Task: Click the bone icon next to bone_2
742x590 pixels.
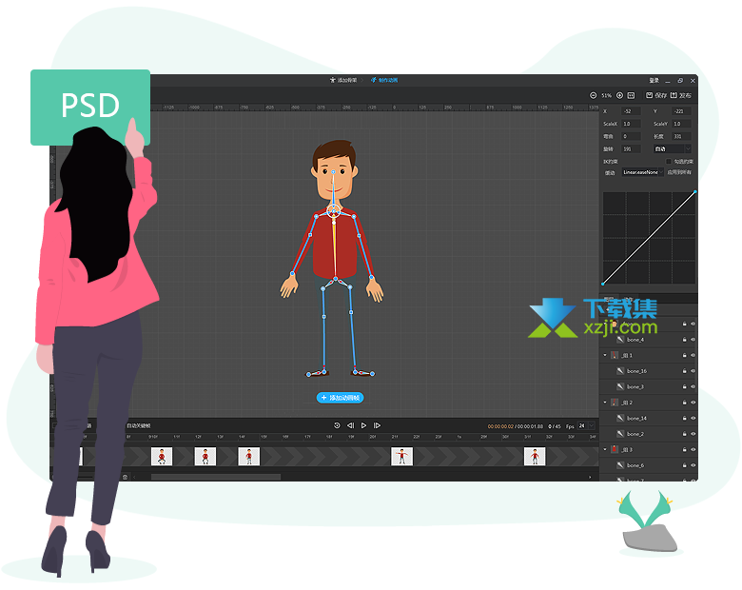Action: point(620,433)
